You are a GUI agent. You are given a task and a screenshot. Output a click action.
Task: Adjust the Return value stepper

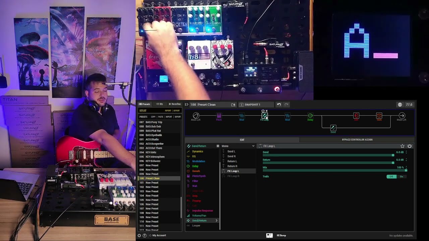[406, 160]
